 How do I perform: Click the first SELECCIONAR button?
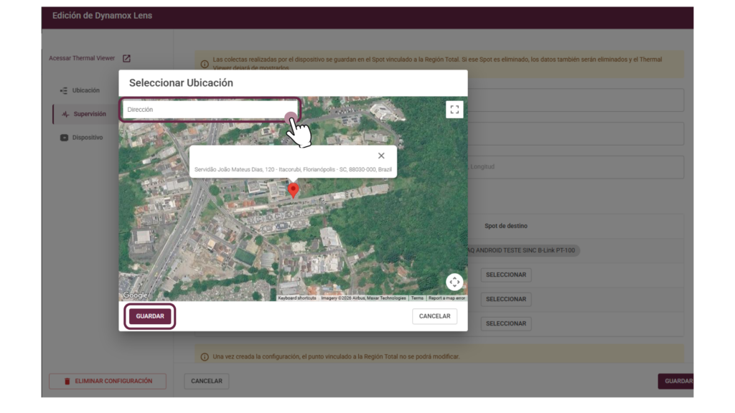[506, 275]
